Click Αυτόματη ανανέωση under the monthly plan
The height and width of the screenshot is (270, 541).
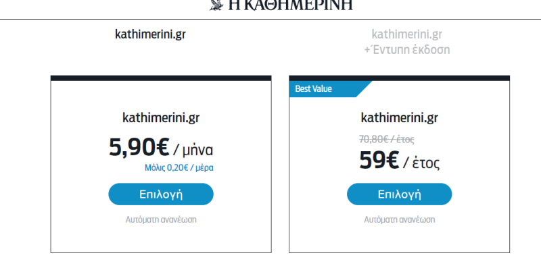click(161, 219)
